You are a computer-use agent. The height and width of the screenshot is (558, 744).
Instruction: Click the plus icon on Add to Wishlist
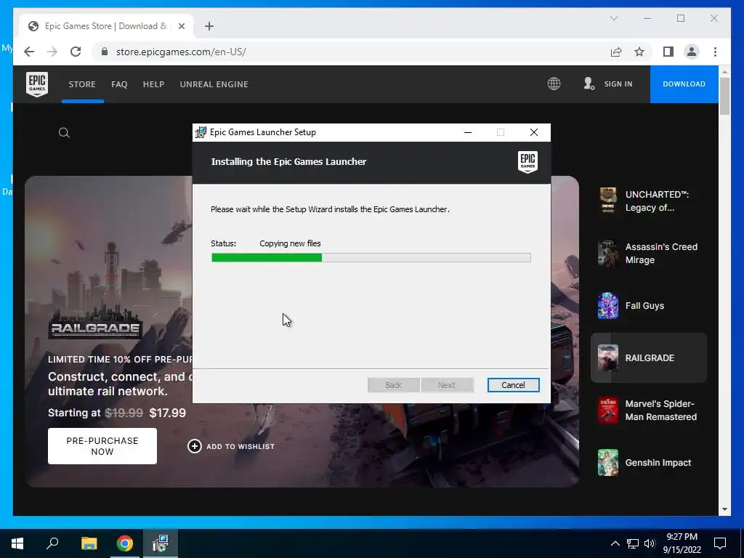click(x=195, y=446)
